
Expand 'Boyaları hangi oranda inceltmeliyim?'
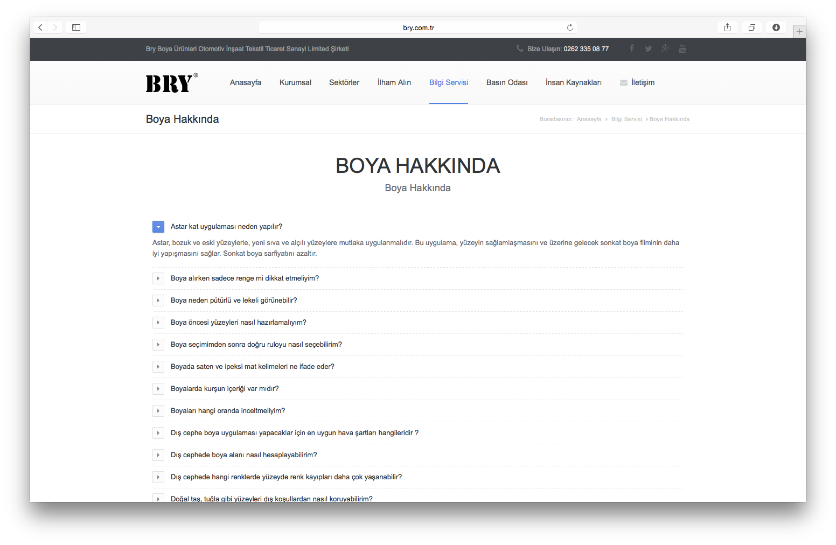point(158,411)
